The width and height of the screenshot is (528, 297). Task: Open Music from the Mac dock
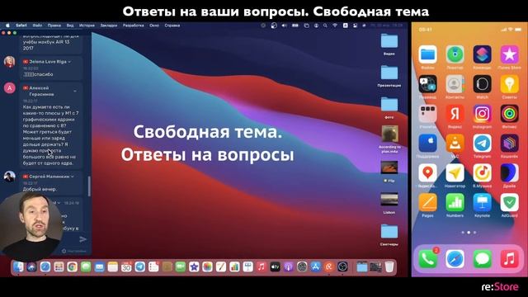click(x=262, y=267)
